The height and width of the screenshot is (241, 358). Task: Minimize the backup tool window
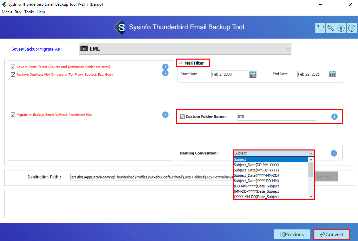point(320,4)
